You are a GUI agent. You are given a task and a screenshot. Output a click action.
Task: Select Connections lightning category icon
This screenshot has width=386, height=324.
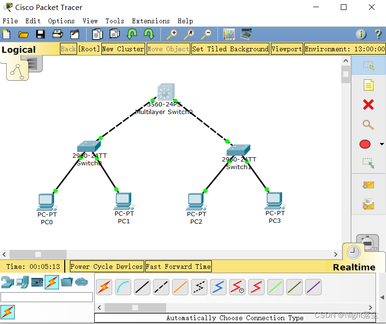point(52,282)
